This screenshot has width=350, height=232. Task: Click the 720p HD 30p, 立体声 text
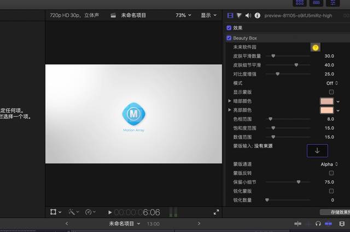click(74, 15)
